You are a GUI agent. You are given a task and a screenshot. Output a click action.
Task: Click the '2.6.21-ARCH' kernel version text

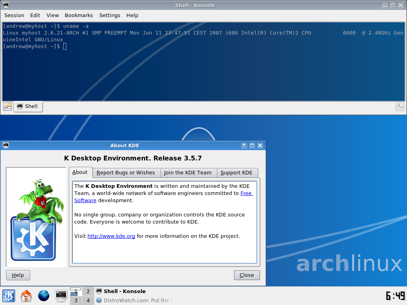[x=62, y=33]
